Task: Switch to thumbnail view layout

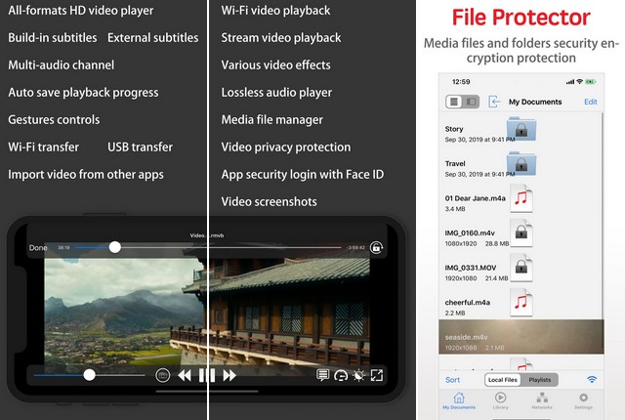Action: [471, 102]
